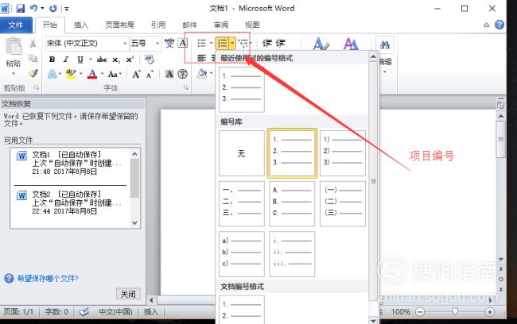The image size is (517, 324).
Task: Click the Save icon in quick access toolbar
Action: point(21,8)
